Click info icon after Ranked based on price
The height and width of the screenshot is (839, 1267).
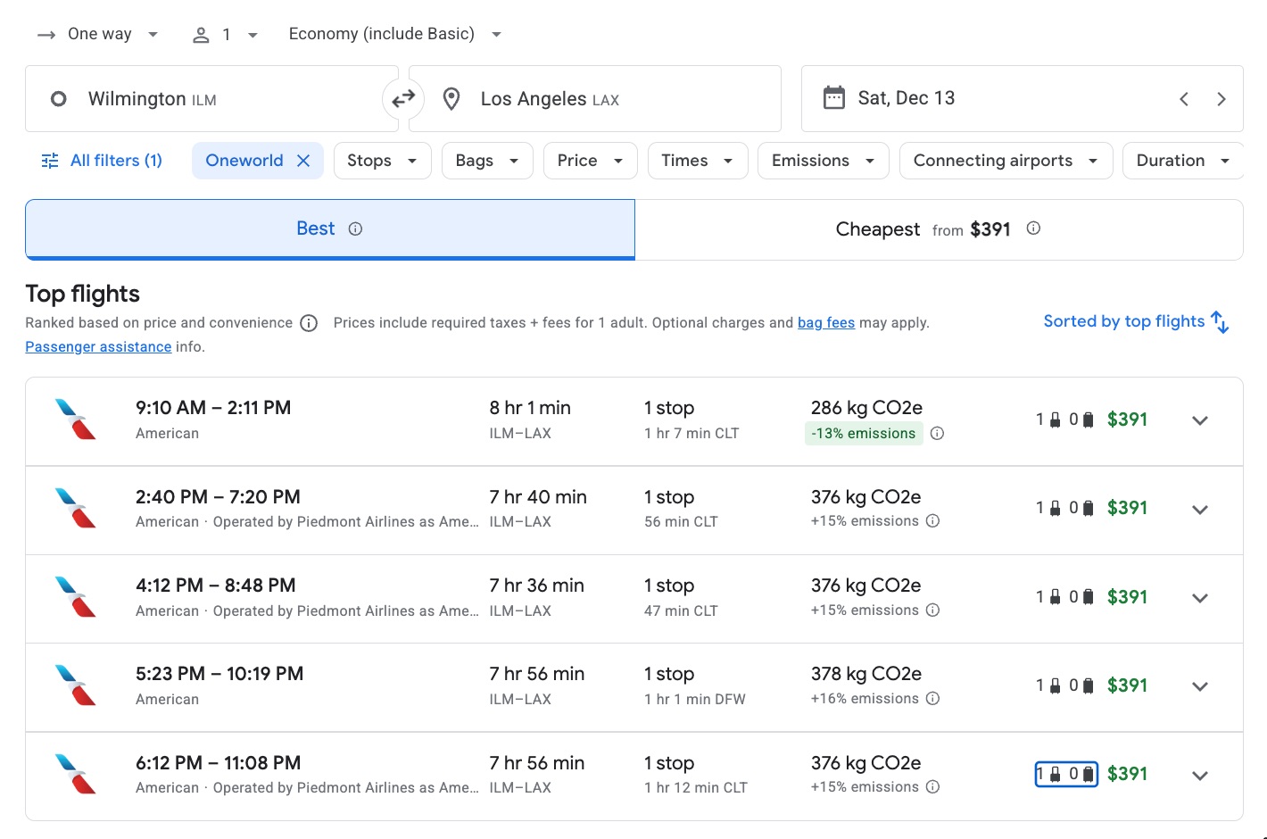coord(308,322)
